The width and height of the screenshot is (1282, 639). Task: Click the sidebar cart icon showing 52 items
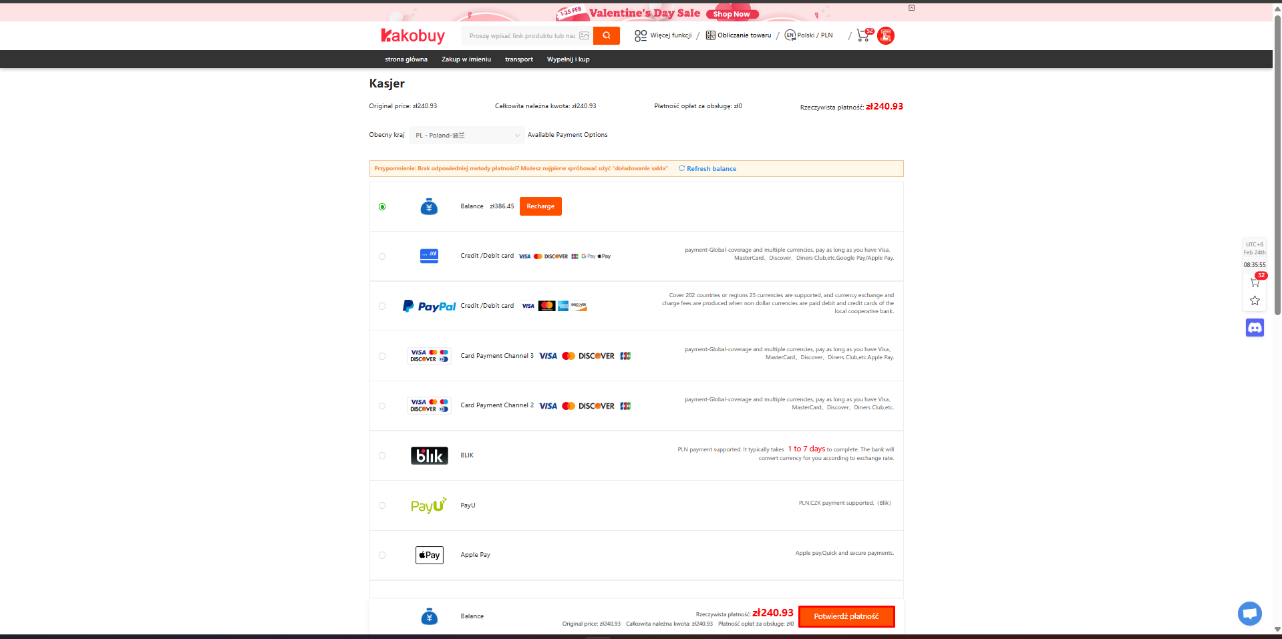tap(1254, 281)
